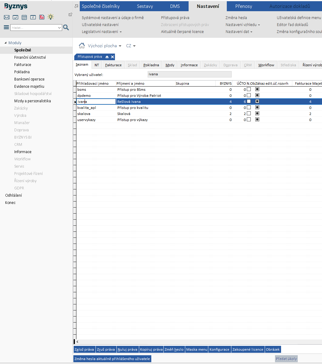Screen dimensions: 322x364
Task: Click the magnifier search icon
Action: point(66,28)
